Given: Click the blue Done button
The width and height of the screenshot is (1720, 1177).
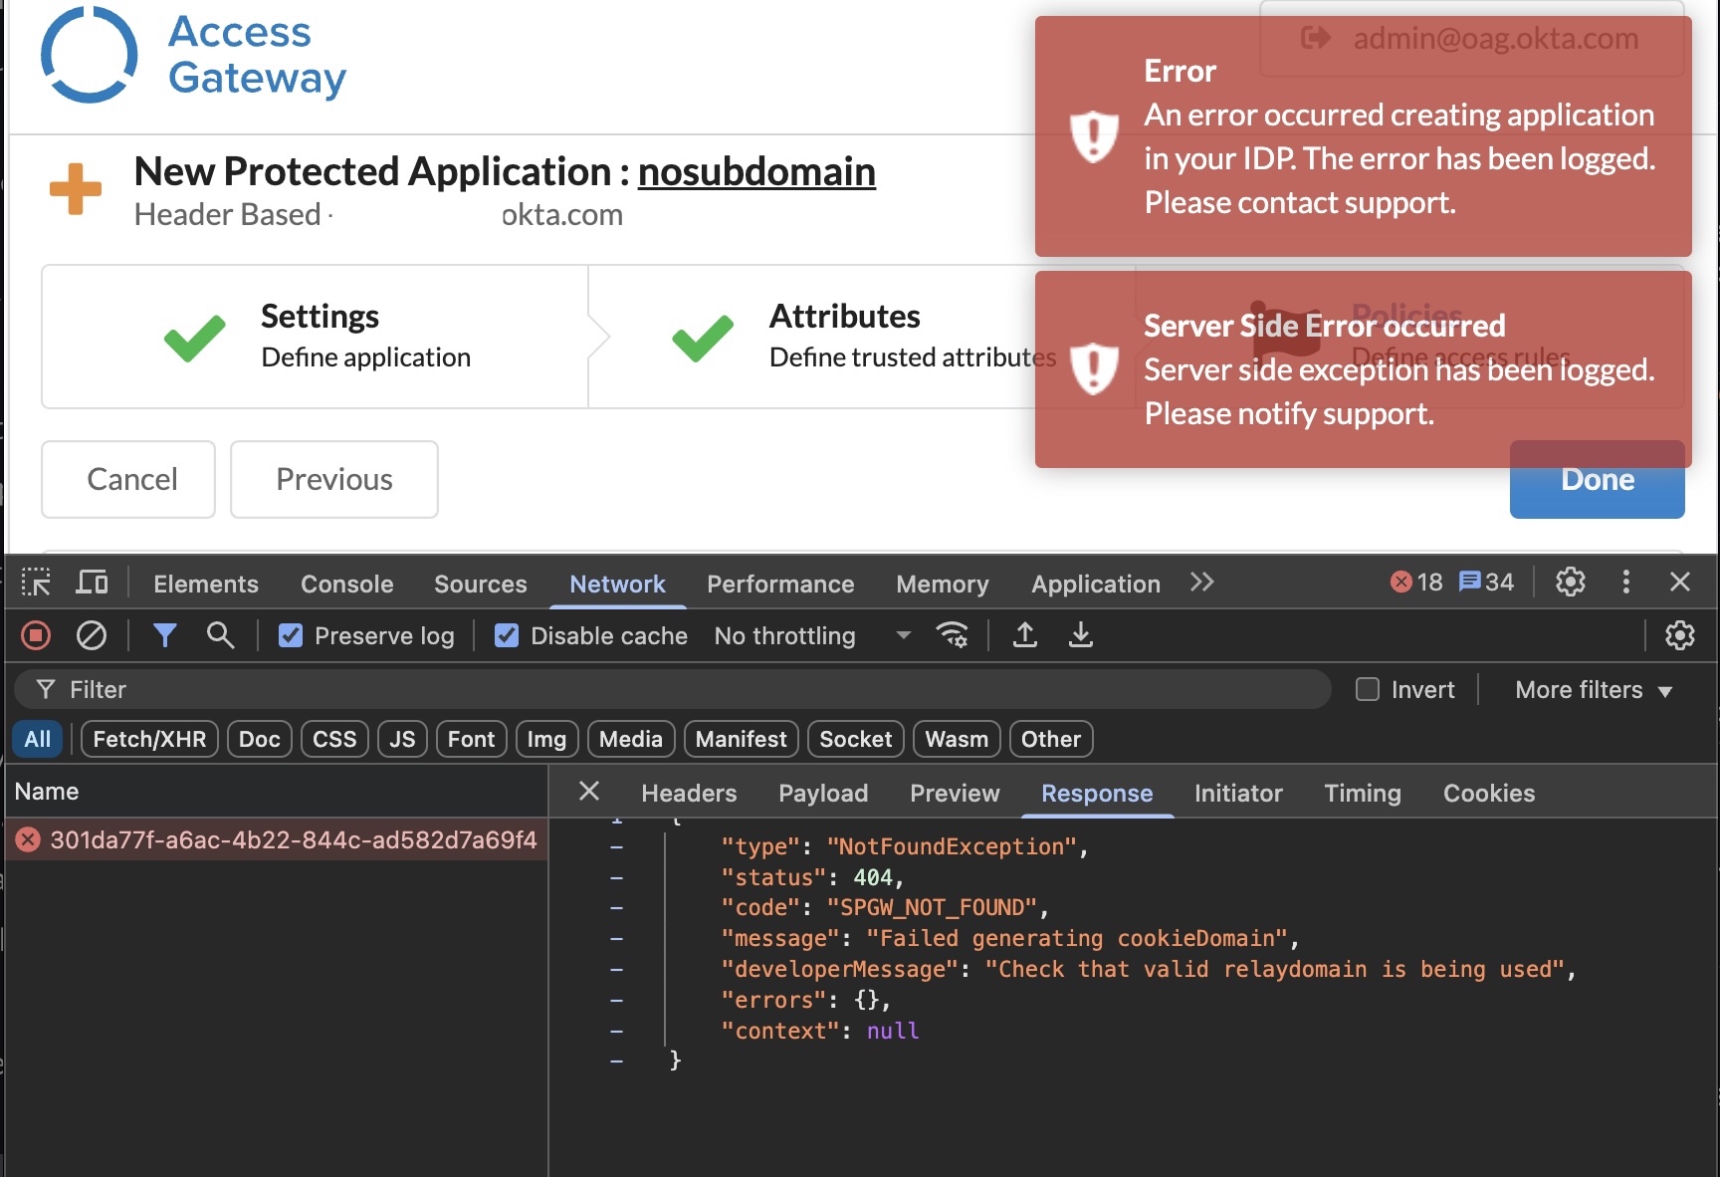Looking at the screenshot, I should (x=1598, y=479).
